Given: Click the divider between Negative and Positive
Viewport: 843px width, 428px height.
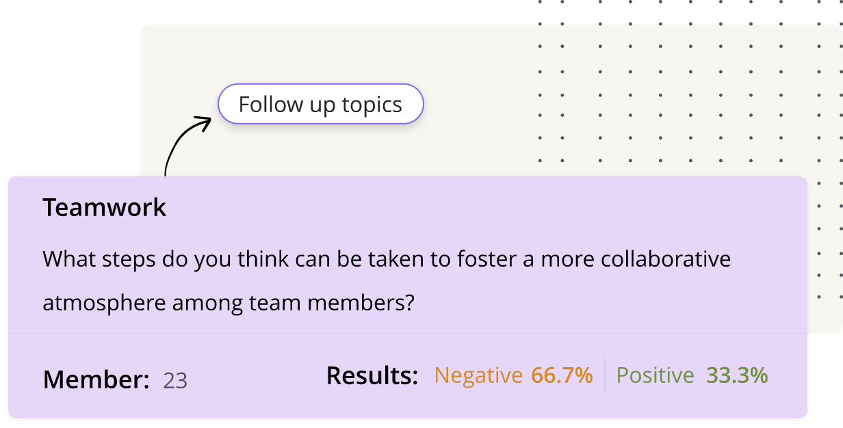Looking at the screenshot, I should click(x=605, y=375).
